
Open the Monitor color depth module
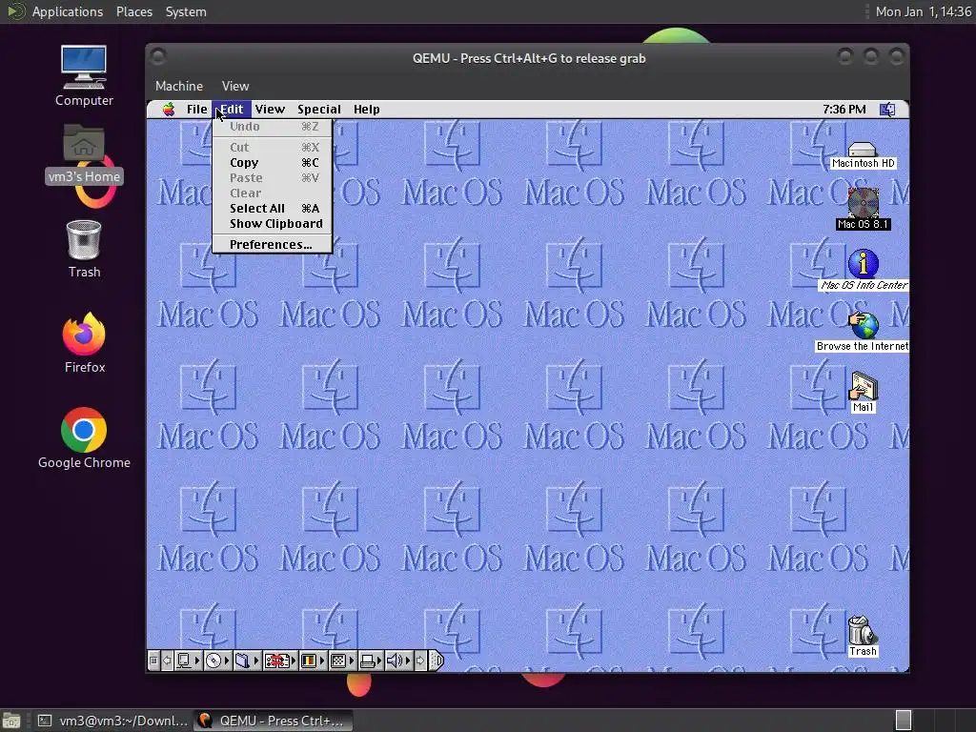coord(313,661)
